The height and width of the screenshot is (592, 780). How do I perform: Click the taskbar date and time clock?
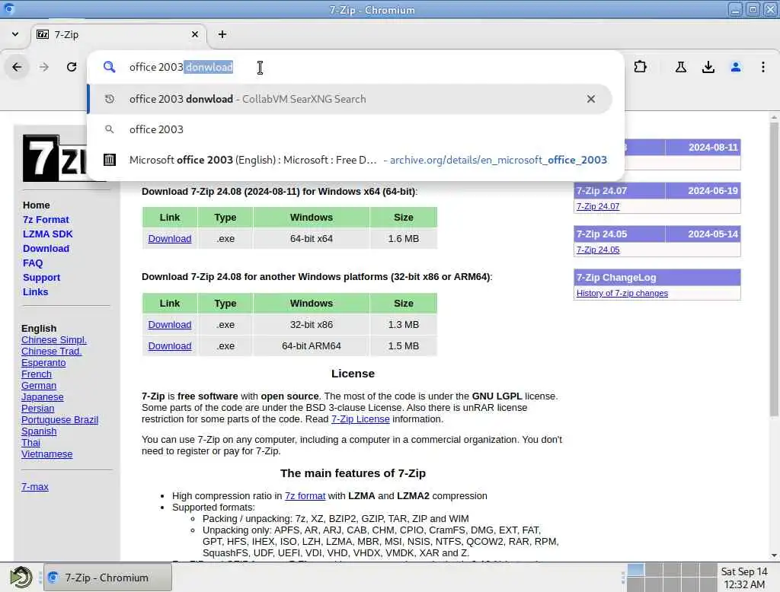pyautogui.click(x=744, y=578)
